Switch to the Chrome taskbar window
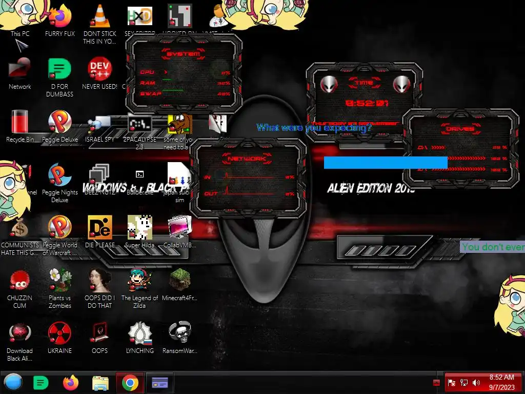 click(x=130, y=382)
